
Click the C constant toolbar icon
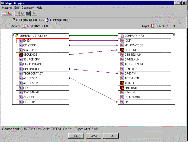click(x=22, y=13)
